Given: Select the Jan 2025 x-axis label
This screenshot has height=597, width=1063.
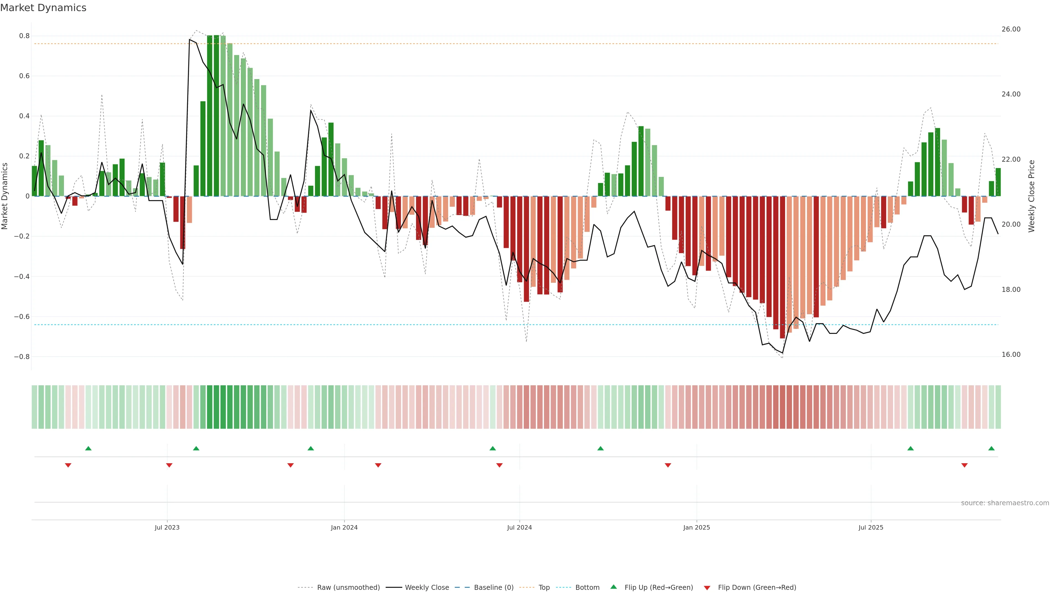Looking at the screenshot, I should coord(696,527).
